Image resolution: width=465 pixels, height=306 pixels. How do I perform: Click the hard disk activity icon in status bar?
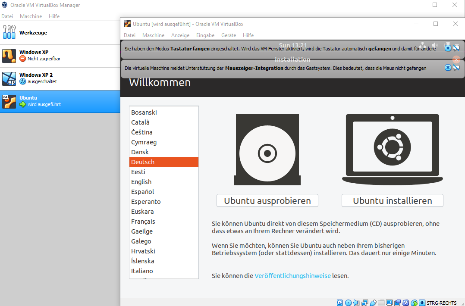tap(340, 303)
